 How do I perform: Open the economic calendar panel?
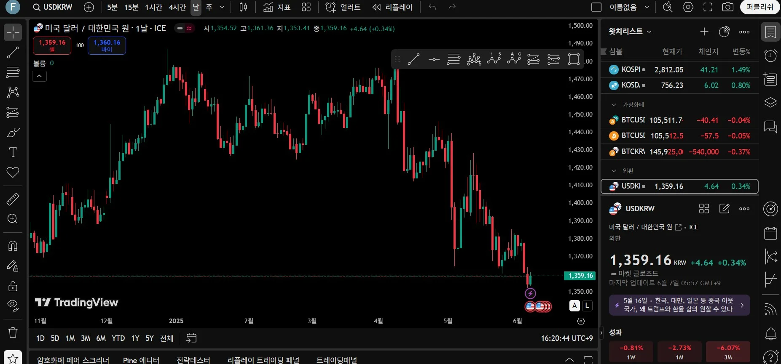coord(770,233)
